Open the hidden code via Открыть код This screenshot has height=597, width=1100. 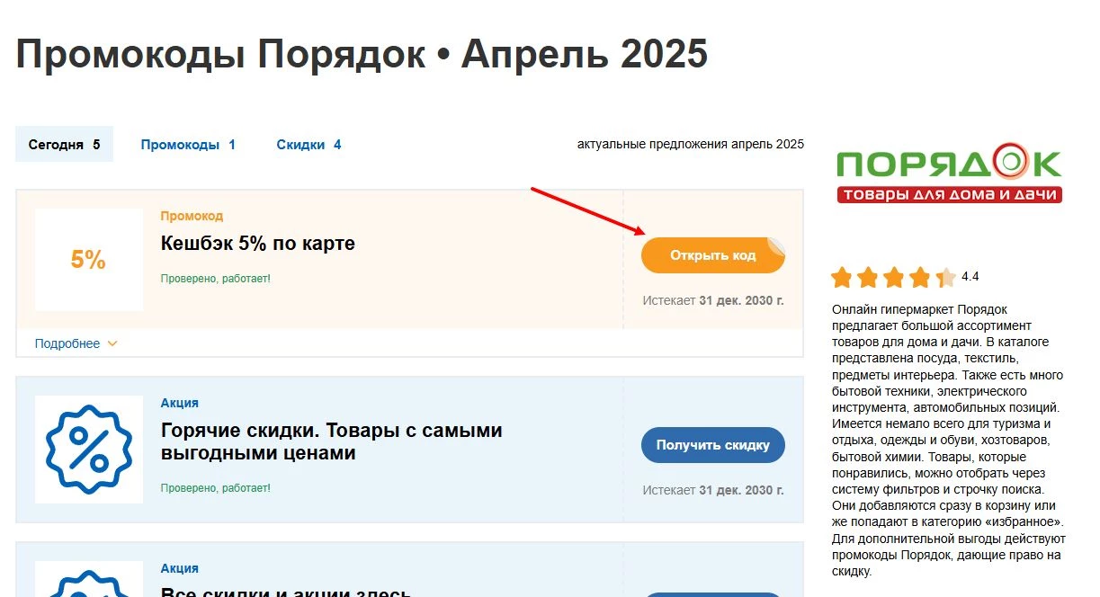coord(712,254)
